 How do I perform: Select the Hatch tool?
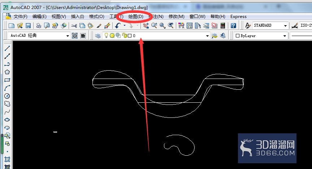7,159
